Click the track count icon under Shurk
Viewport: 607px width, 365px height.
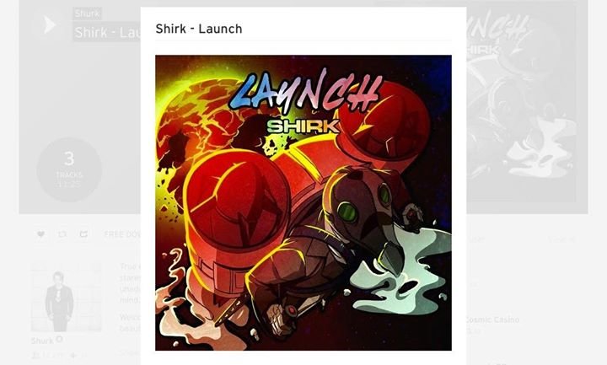tap(73, 355)
